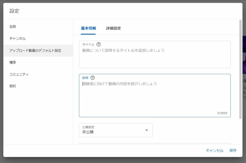Image resolution: width=246 pixels, height=163 pixels.
Task: Click the partially visible field below 公開設定
Action: click(155, 143)
